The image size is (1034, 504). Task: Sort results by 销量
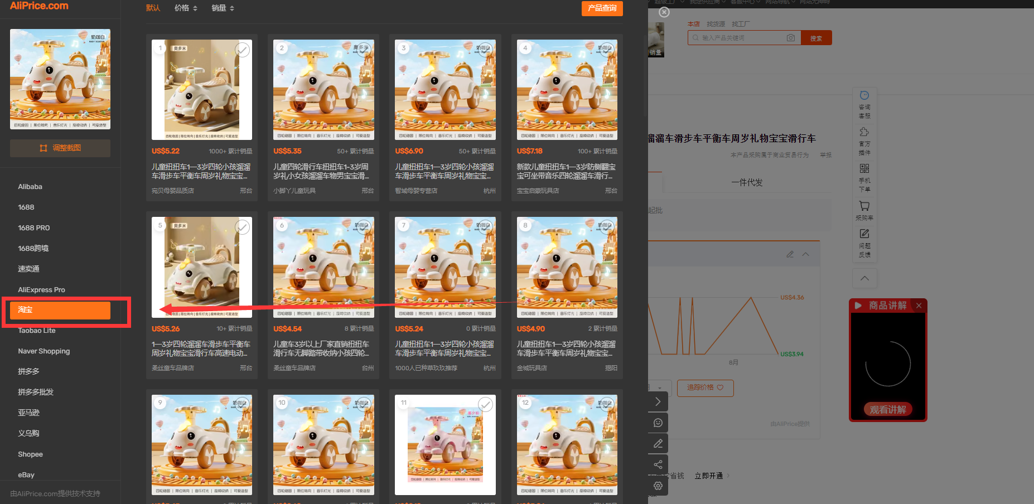point(223,8)
